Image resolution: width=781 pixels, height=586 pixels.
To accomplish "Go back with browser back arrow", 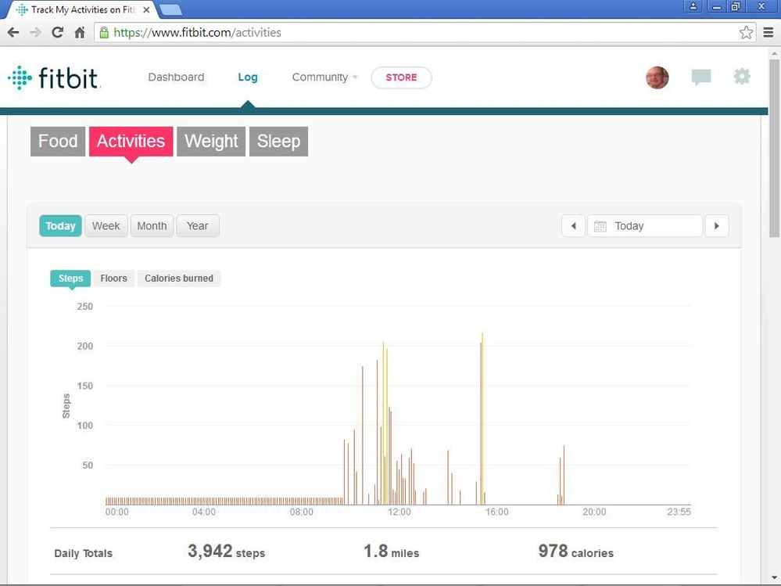I will point(13,33).
